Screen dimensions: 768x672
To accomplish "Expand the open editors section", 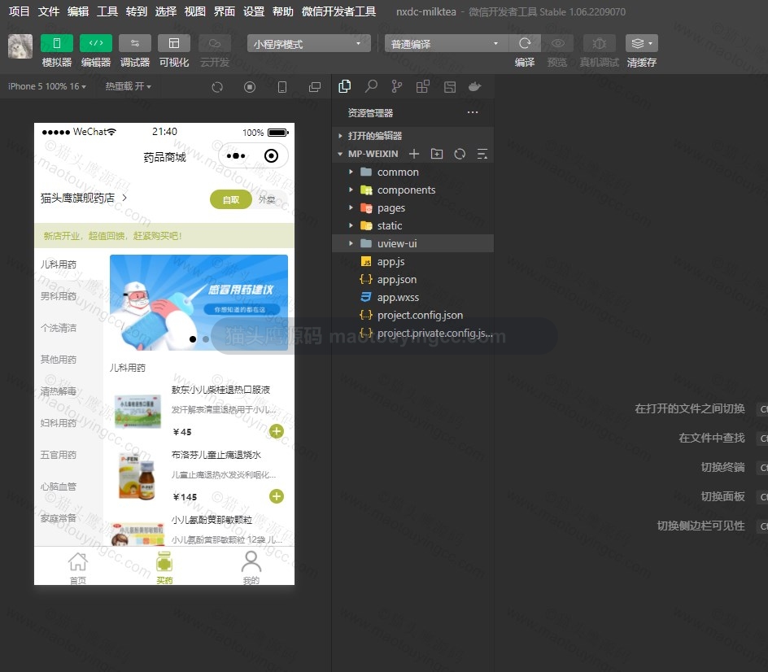I will (412, 136).
